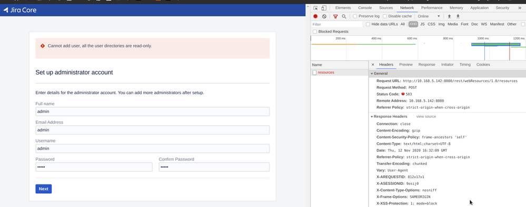This screenshot has height=207, width=526.
Task: Close the request details pane
Action: [x=373, y=65]
